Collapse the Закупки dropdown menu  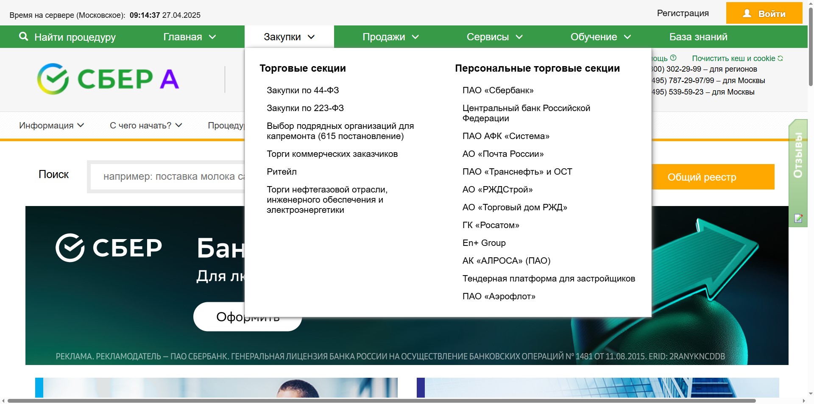tap(289, 37)
